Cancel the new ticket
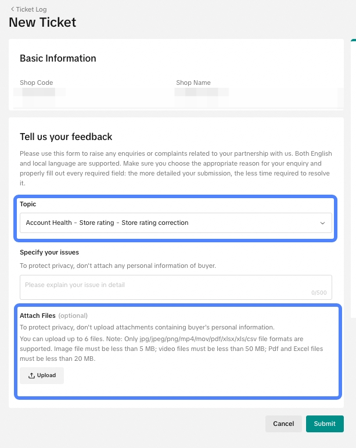Screen dimensions: 356x448 click(283, 424)
